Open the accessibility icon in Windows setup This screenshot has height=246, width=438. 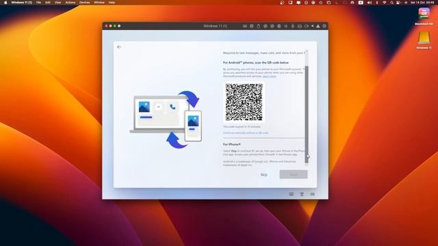(302, 194)
